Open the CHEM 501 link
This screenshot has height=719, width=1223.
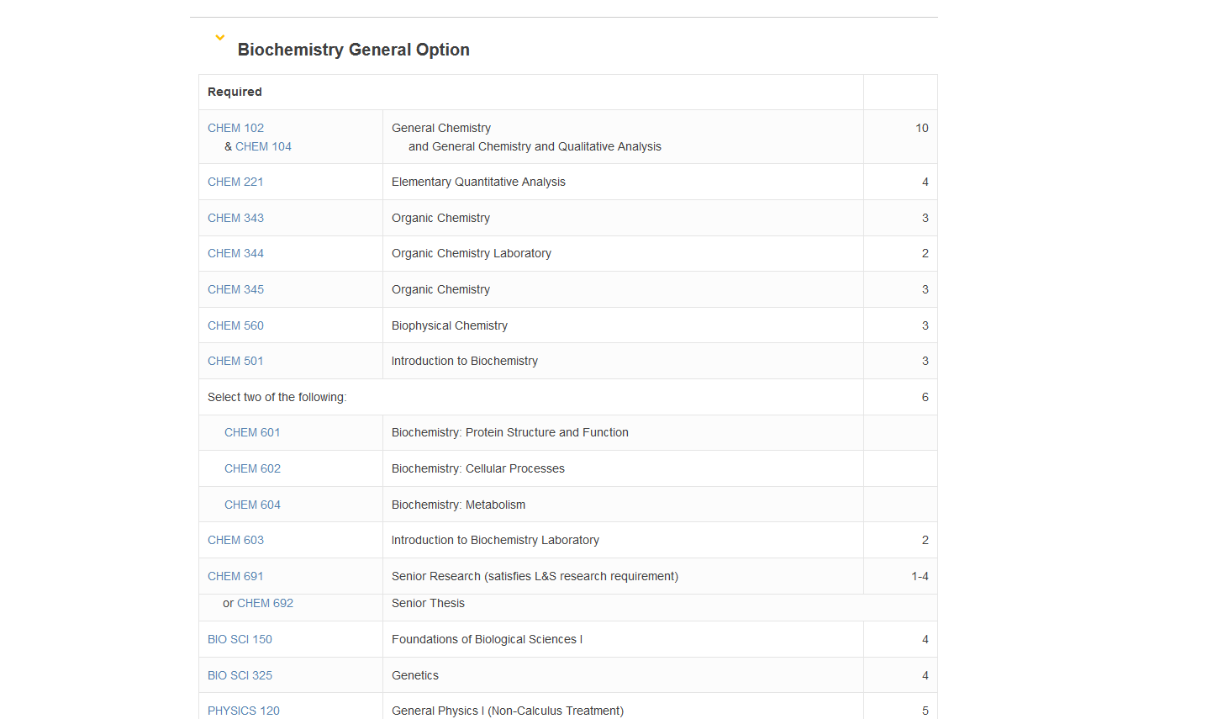tap(235, 361)
